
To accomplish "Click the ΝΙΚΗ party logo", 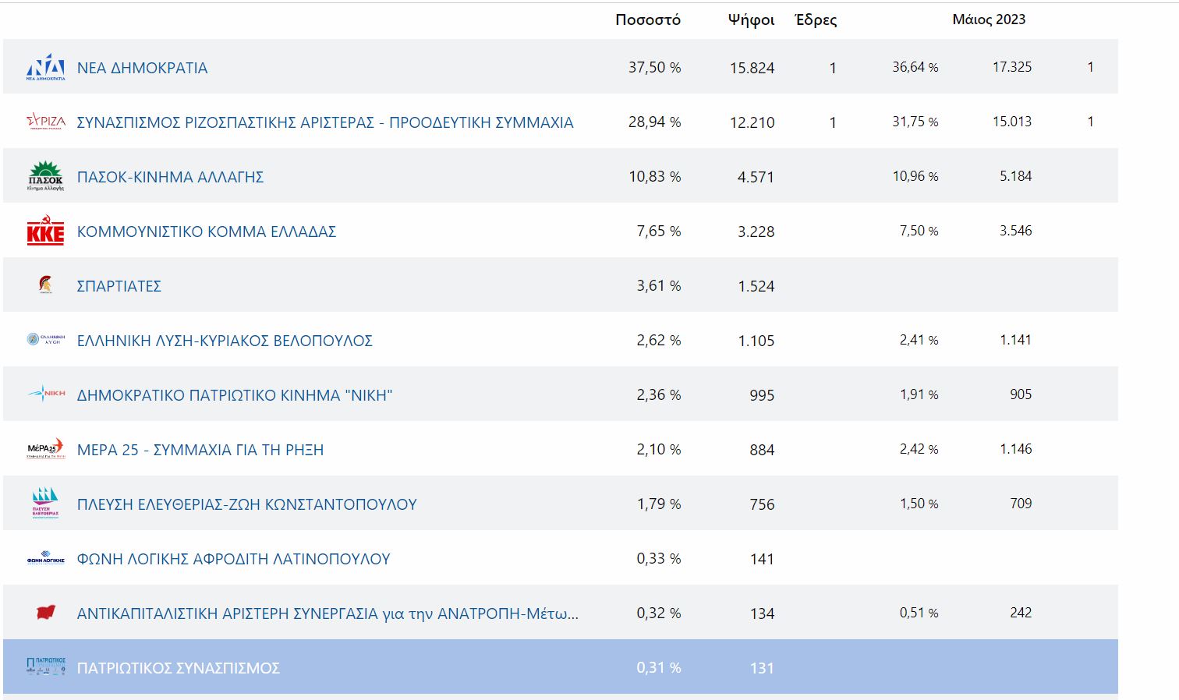I will [x=45, y=394].
